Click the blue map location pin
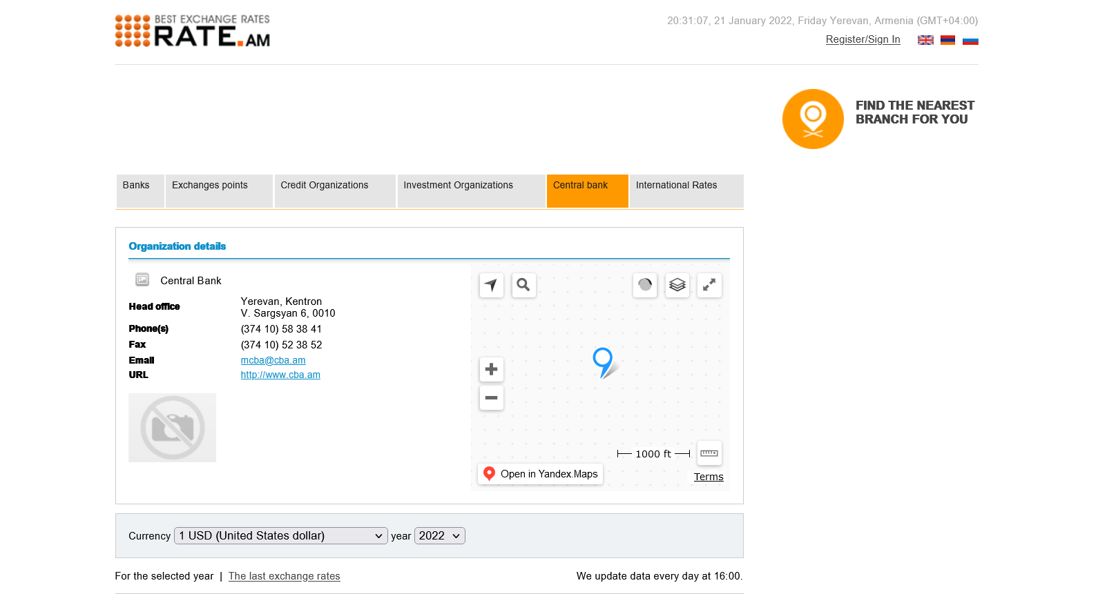The image size is (1107, 594). point(602,359)
